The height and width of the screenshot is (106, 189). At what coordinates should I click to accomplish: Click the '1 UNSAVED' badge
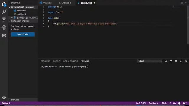(30, 7)
